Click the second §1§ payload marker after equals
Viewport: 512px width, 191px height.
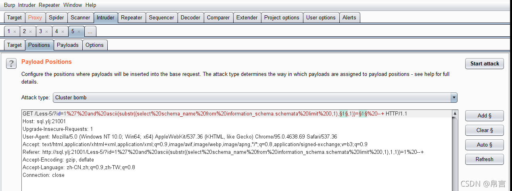coord(364,114)
